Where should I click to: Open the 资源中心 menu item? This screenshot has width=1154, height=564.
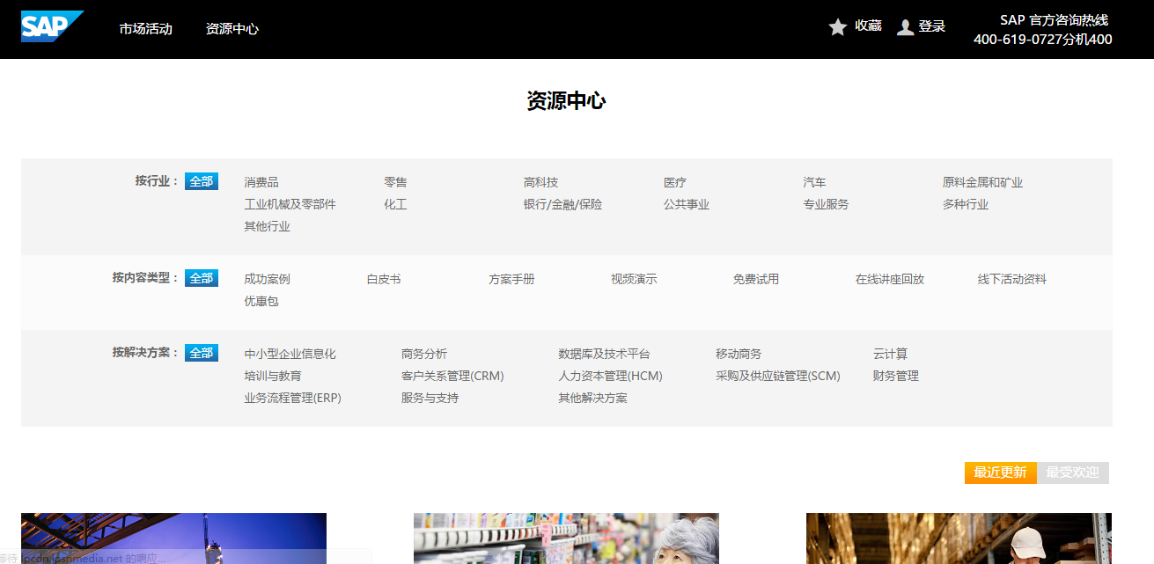click(232, 29)
